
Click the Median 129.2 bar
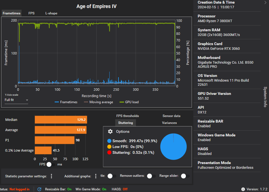(x=61, y=120)
